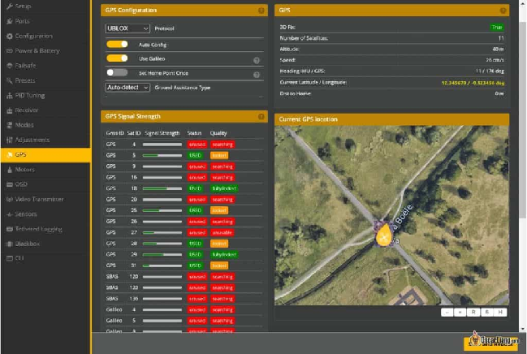527x354 pixels.
Task: Open the Setup tab wrench icon
Action: [10, 6]
